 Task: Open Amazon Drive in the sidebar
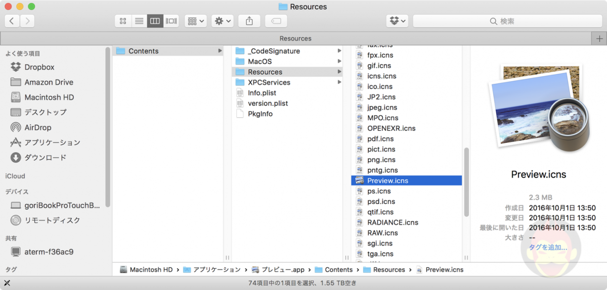(49, 82)
